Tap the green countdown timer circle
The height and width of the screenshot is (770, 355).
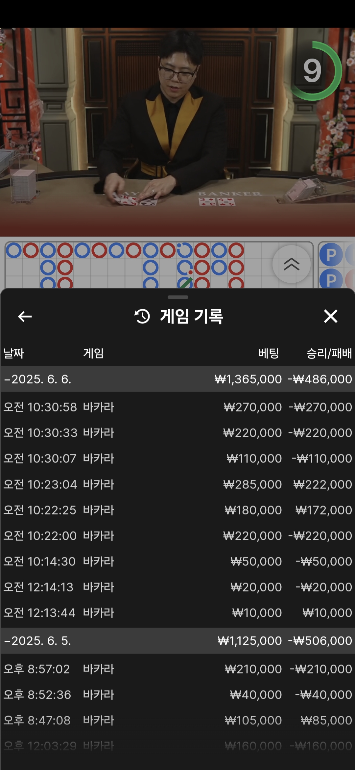[x=313, y=71]
